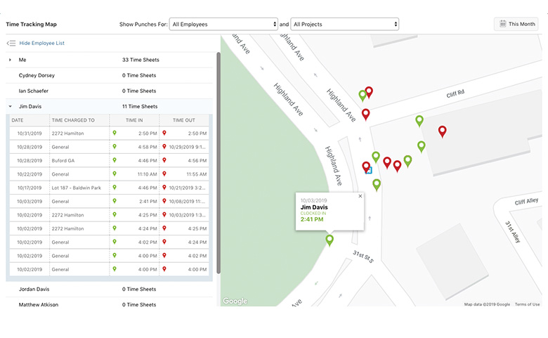Screen dimensions: 548x338
Task: Click the 10/22/2019 date cell
Action: coord(30,174)
